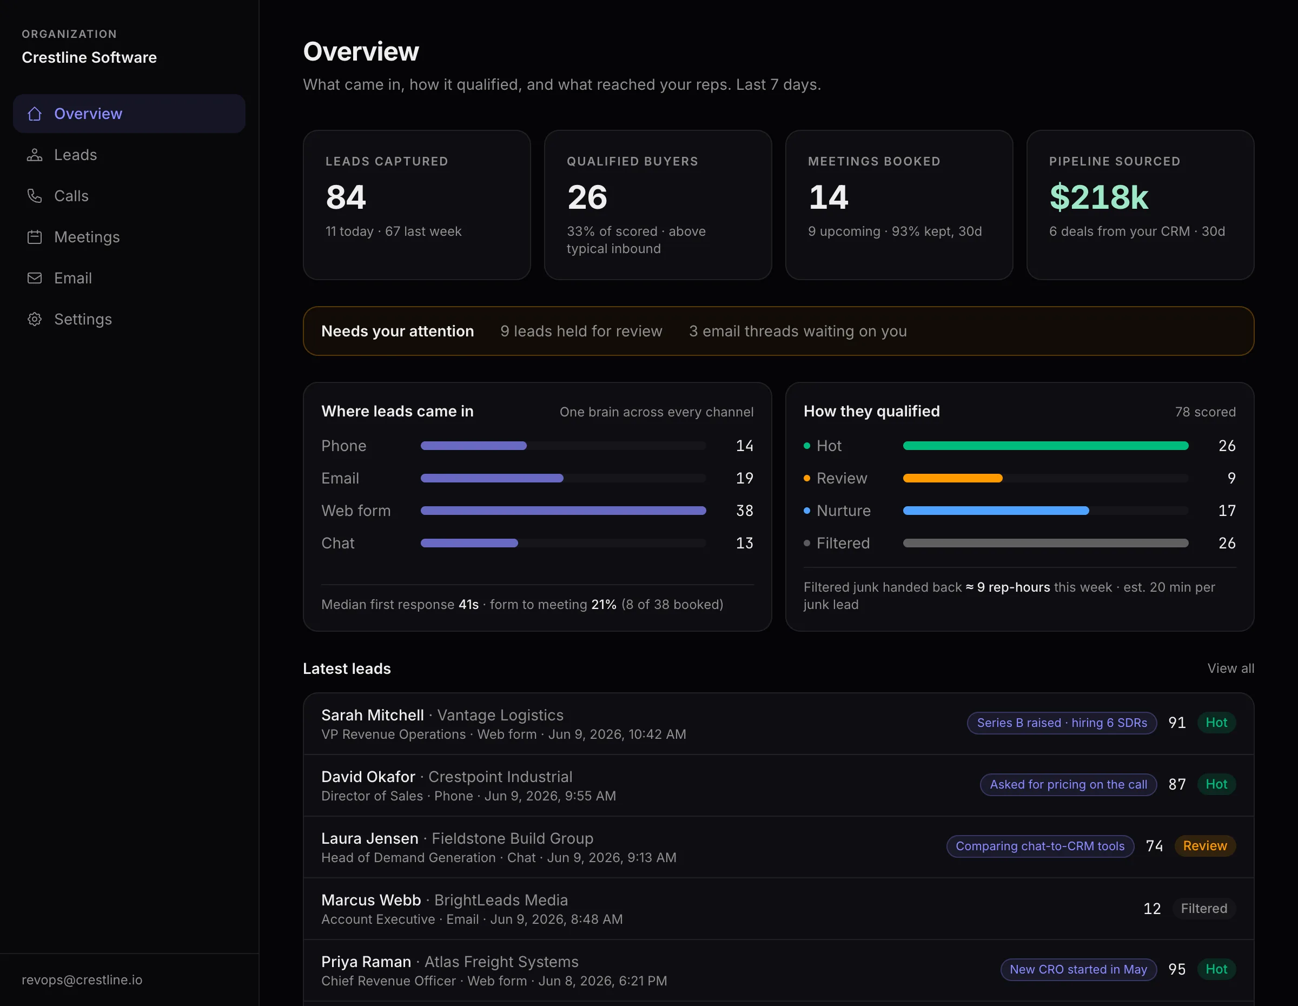Click score 95 for Priya Raman
The width and height of the screenshot is (1298, 1006).
click(x=1177, y=969)
